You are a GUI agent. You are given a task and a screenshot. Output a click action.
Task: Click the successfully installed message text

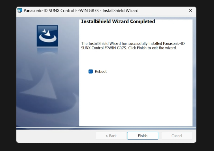(133, 46)
